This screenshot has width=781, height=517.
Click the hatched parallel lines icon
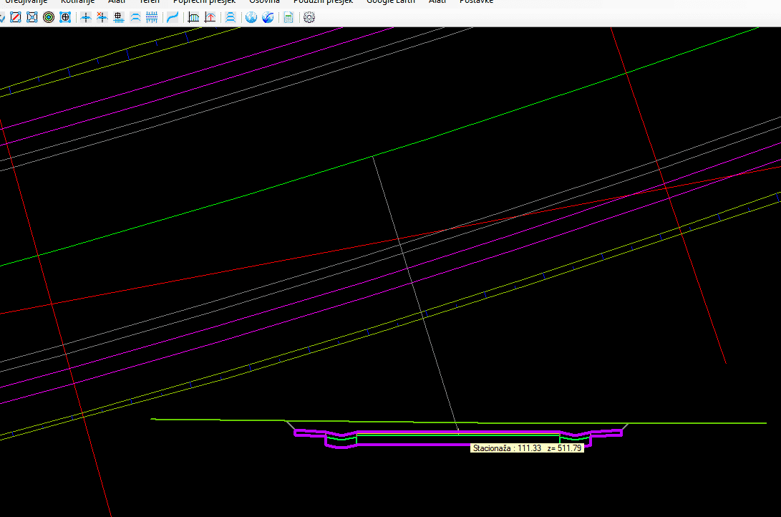point(151,17)
